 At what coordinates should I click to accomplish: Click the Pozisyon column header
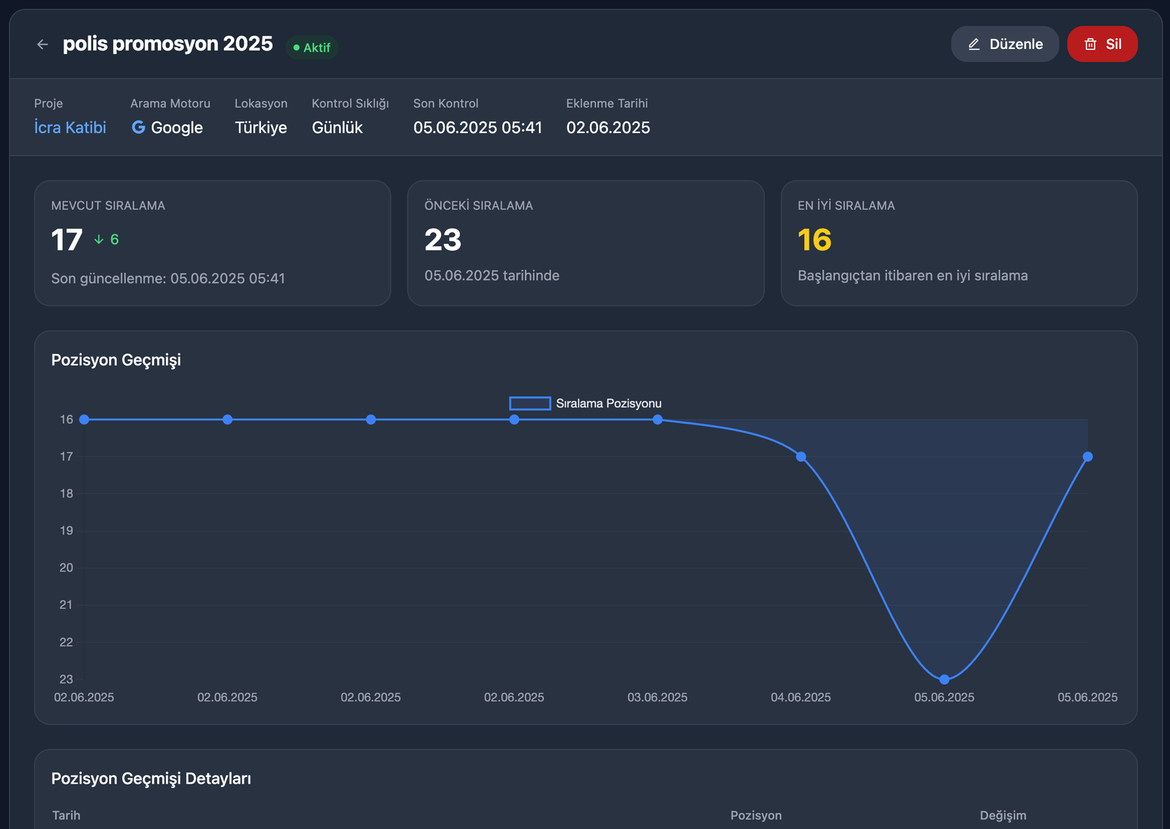[756, 815]
